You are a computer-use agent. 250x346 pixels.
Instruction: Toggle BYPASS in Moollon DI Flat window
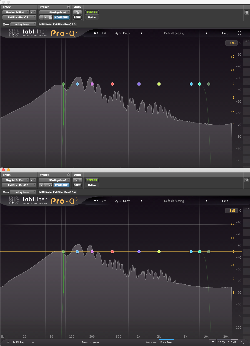pos(92,13)
